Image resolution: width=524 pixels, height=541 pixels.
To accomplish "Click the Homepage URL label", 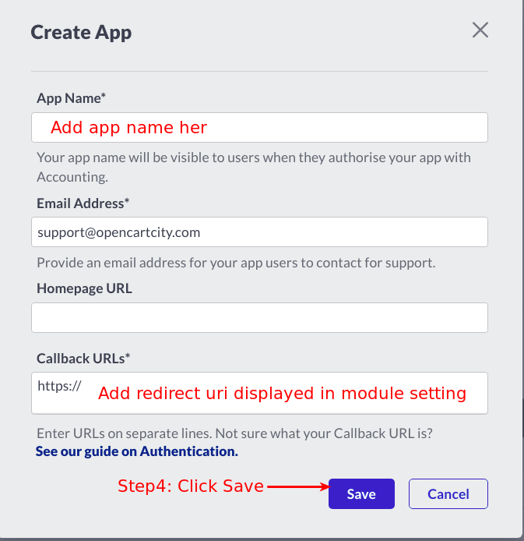I will [84, 288].
